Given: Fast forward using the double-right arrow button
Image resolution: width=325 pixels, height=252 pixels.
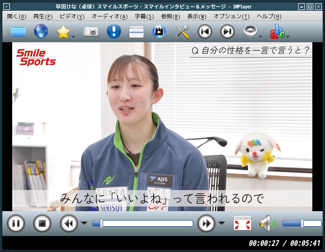Looking at the screenshot, I should [206, 223].
